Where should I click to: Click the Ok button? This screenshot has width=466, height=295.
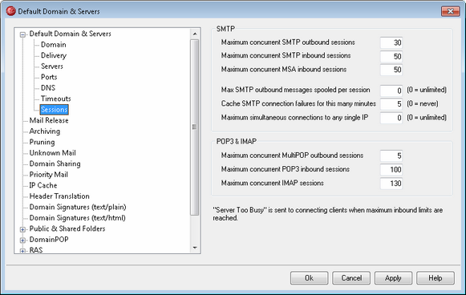pos(309,278)
